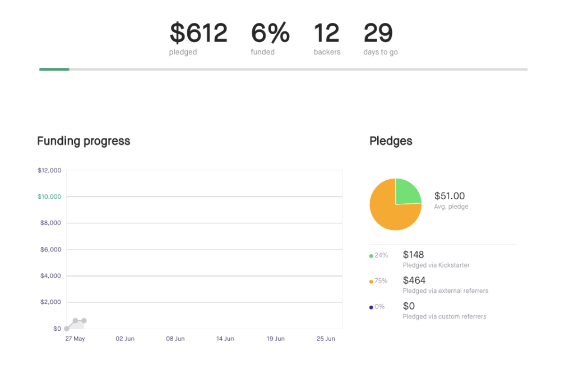Click the dark blue custom referrers dot
The image size is (574, 379).
pyautogui.click(x=371, y=307)
